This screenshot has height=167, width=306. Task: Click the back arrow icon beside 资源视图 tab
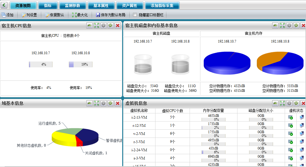pyautogui.click(x=4, y=5)
